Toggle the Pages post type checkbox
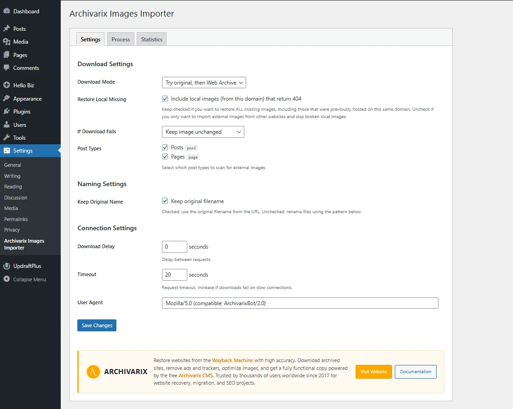 pos(165,157)
